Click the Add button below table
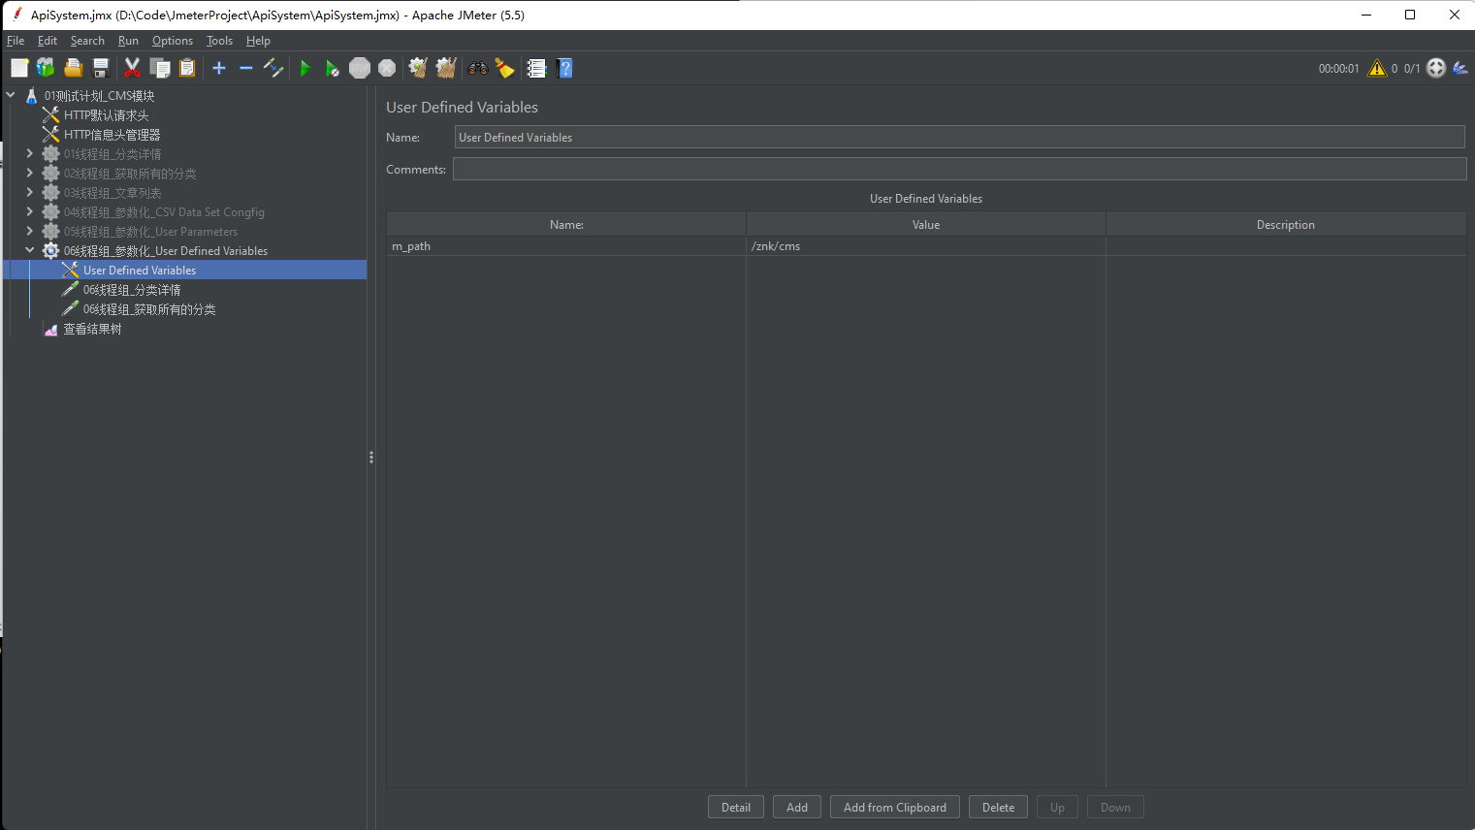Viewport: 1475px width, 830px height. (x=797, y=807)
